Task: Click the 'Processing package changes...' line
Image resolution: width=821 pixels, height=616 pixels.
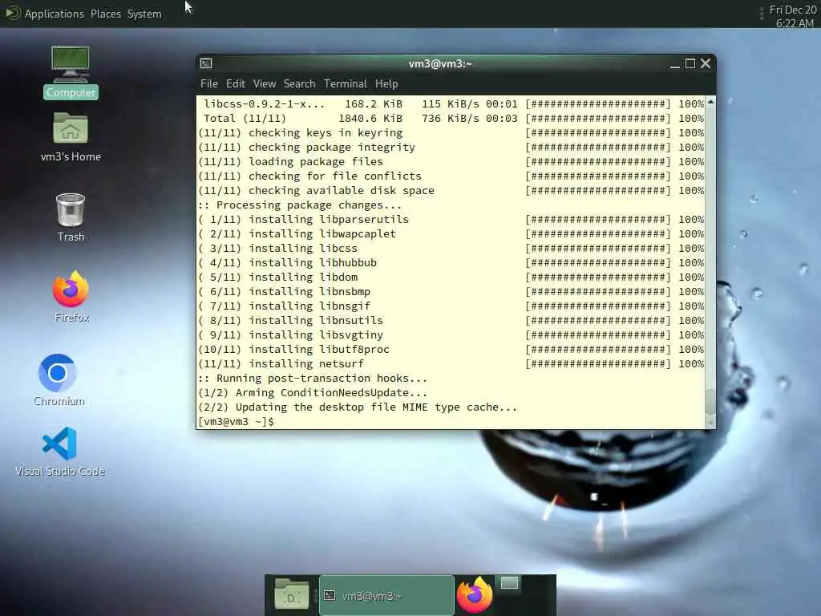Action: pos(300,205)
